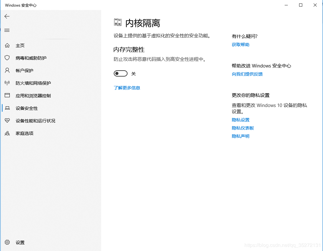Turn on the 内存完整性 toggle switch
The image size is (323, 251).
pyautogui.click(x=121, y=73)
